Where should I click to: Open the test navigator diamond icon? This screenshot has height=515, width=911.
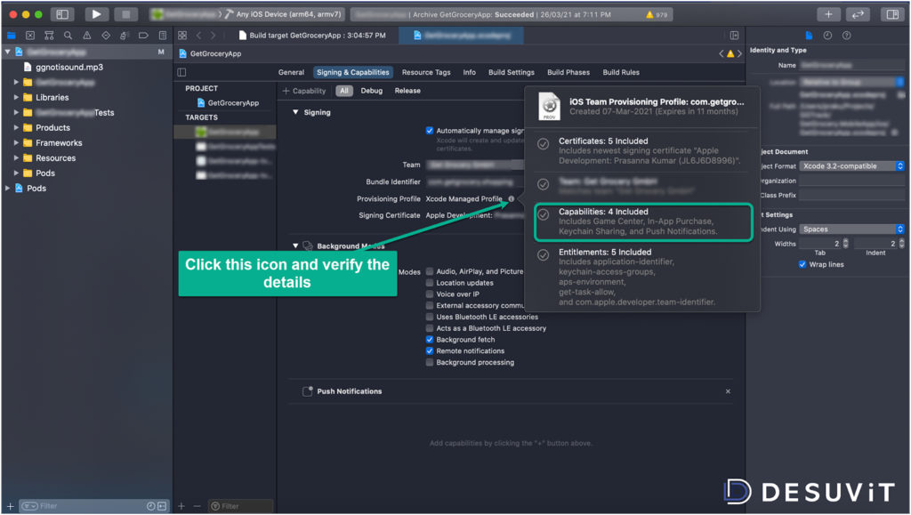click(106, 36)
